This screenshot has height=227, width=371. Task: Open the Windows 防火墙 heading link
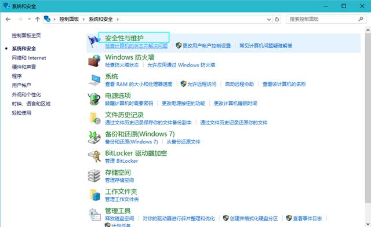coord(130,57)
